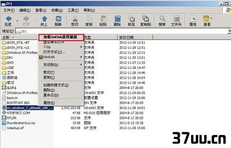Expand the WinRAR submenu
Image resolution: width=231 pixels, height=148 pixels.
click(x=81, y=57)
